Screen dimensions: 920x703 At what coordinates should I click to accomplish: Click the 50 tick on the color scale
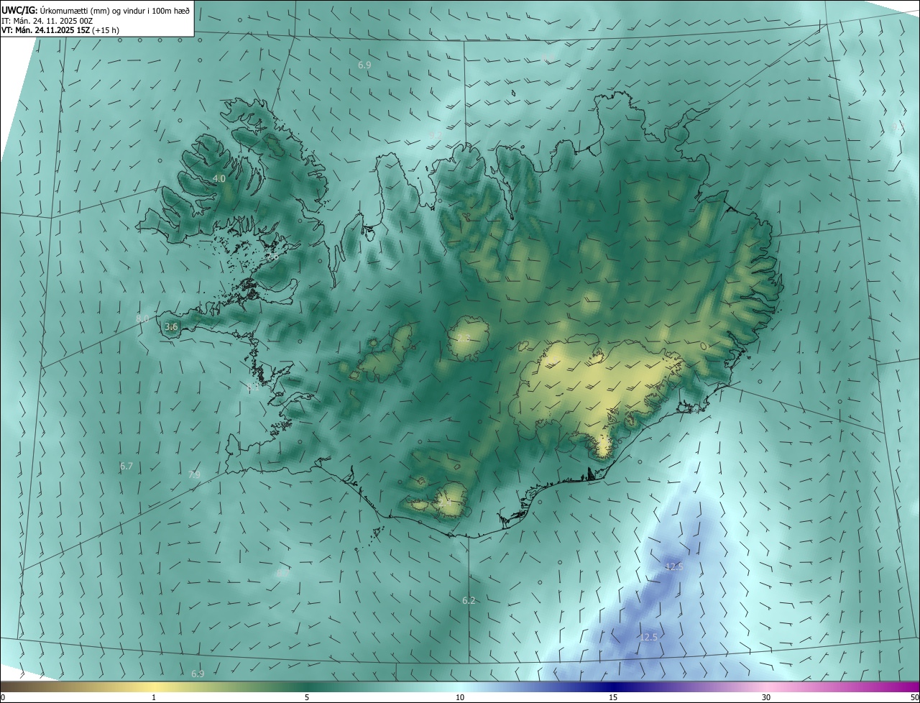point(914,698)
